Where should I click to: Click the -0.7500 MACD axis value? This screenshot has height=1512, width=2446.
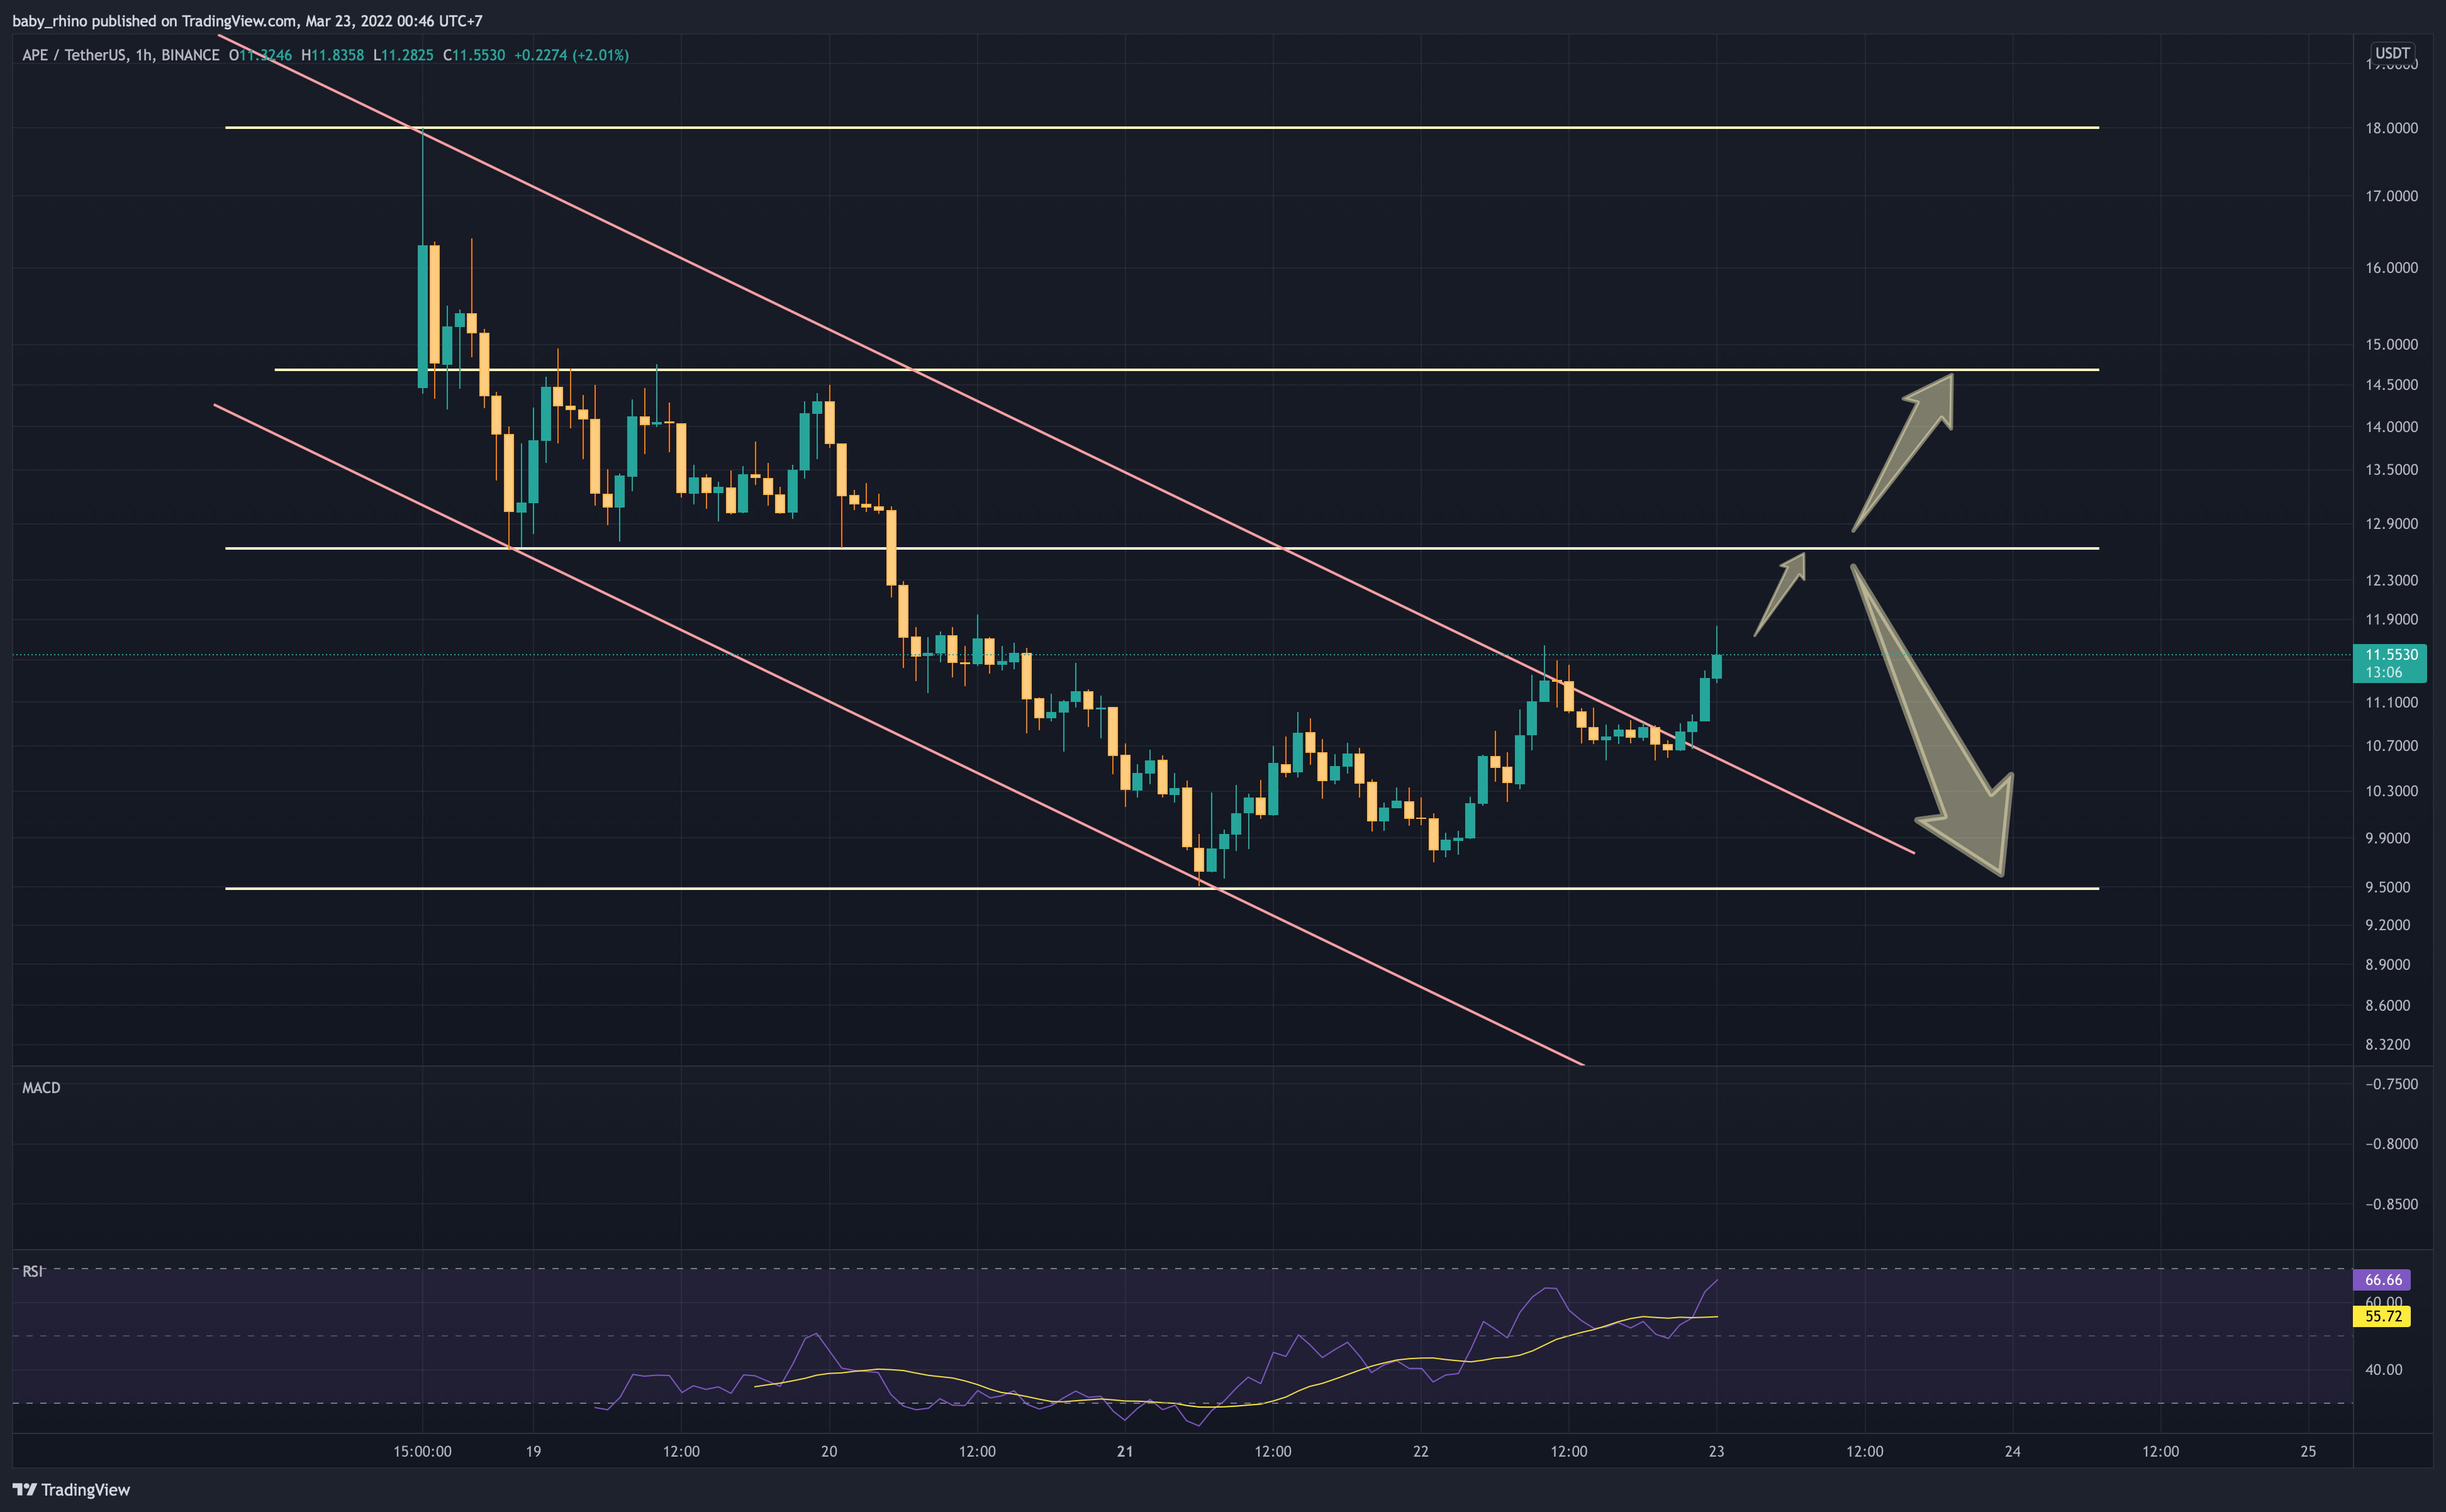tap(2391, 1084)
